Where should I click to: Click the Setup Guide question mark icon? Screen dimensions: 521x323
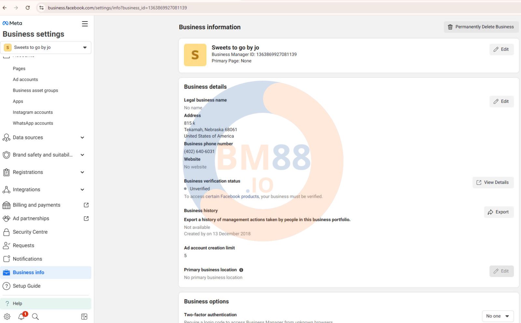tap(6, 286)
